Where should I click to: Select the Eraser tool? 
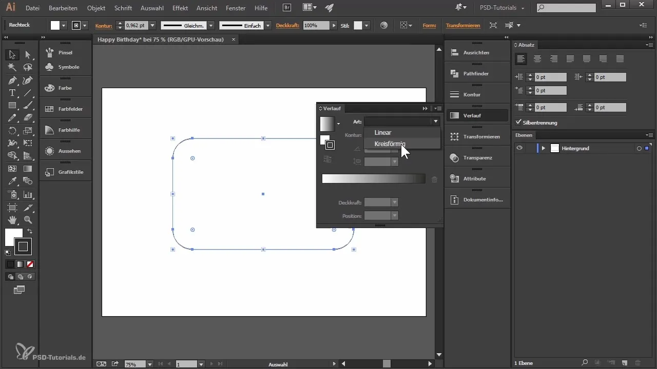pyautogui.click(x=28, y=118)
